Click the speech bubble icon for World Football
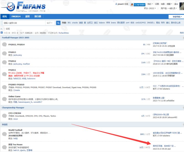Image resolution: width=184 pixels, height=152 pixels. (x=4, y=134)
